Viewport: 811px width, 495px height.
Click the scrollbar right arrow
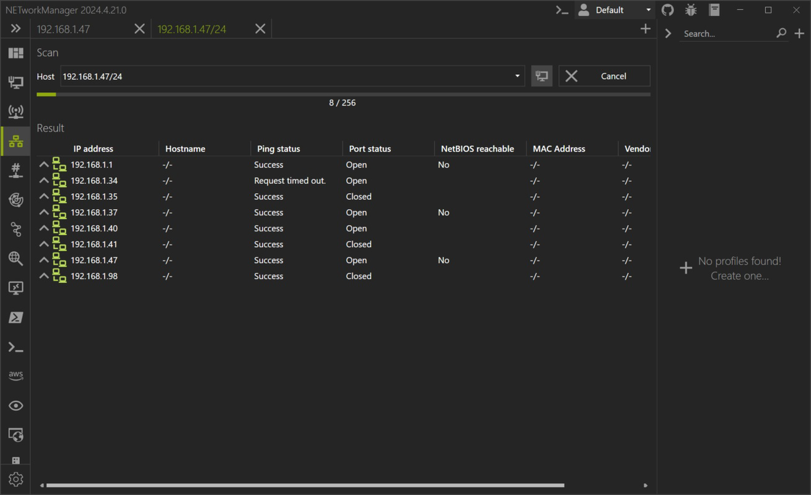(x=646, y=486)
